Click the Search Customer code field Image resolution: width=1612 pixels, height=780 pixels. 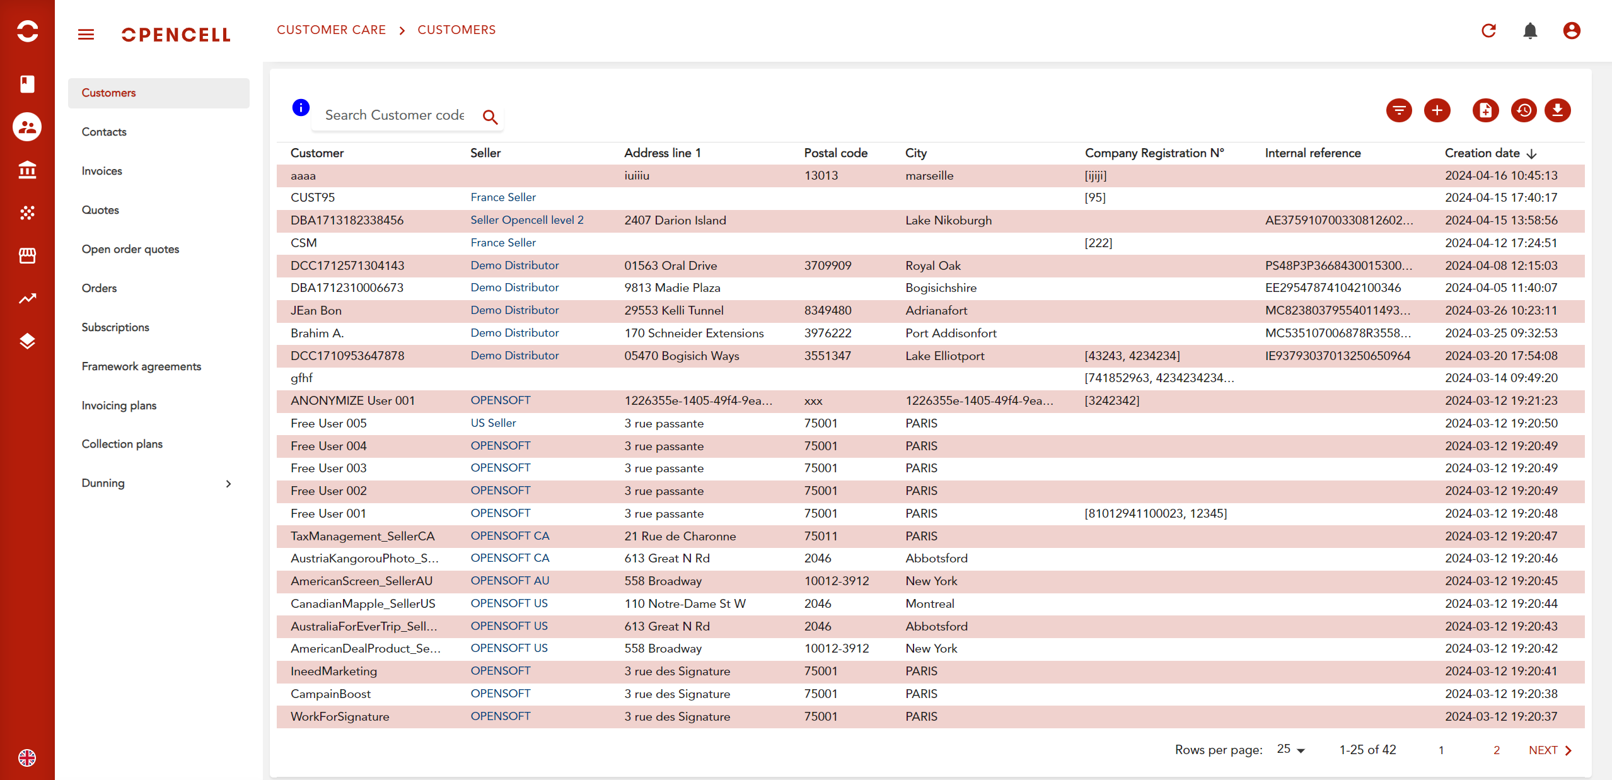[x=395, y=115]
